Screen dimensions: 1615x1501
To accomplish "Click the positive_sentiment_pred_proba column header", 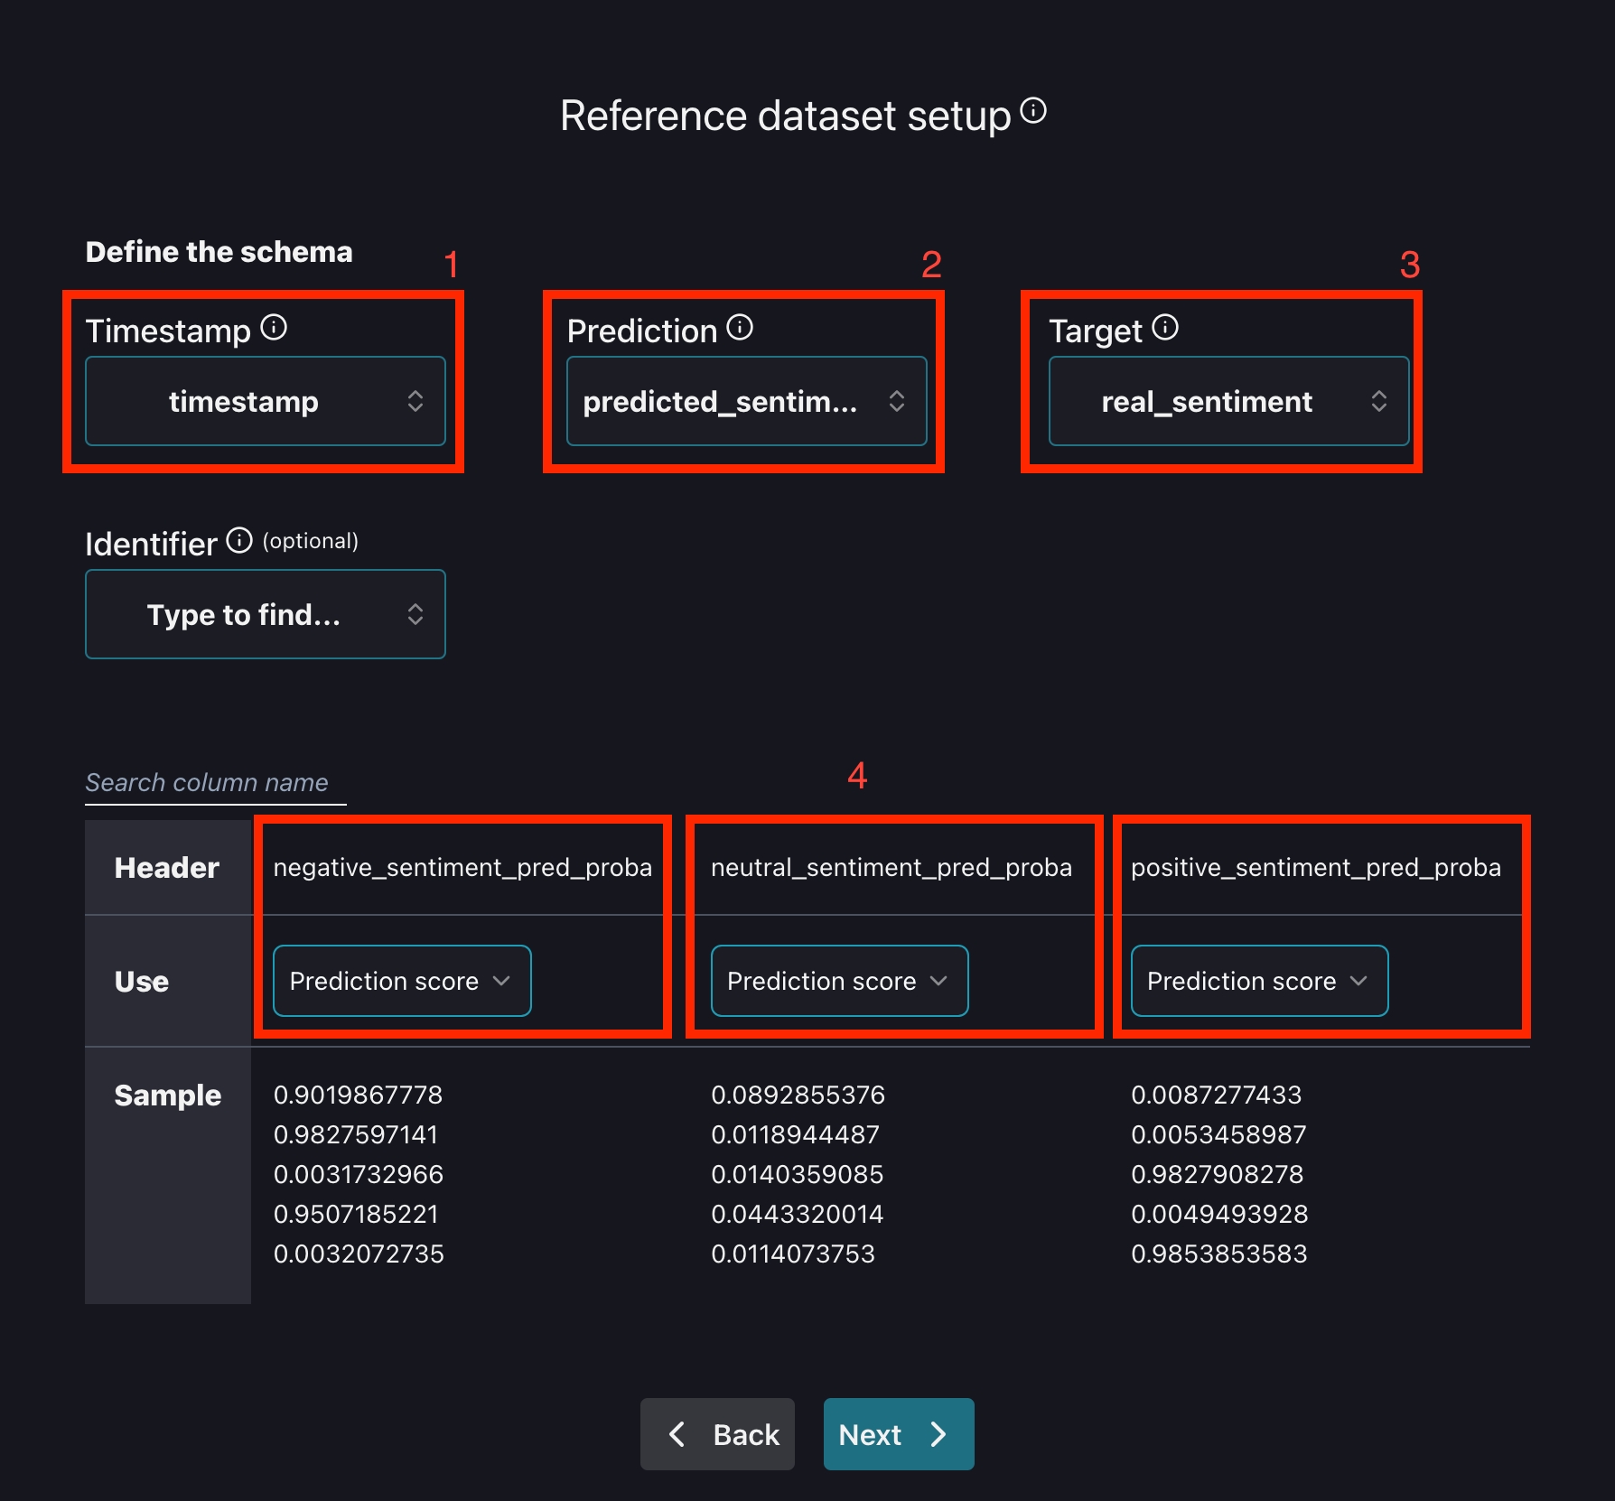I will 1315,867.
